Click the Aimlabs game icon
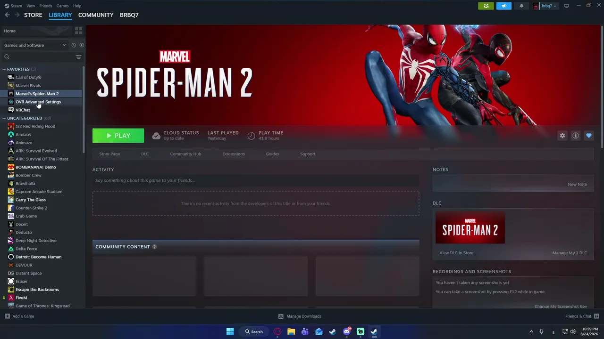This screenshot has height=339, width=604. tap(11, 134)
